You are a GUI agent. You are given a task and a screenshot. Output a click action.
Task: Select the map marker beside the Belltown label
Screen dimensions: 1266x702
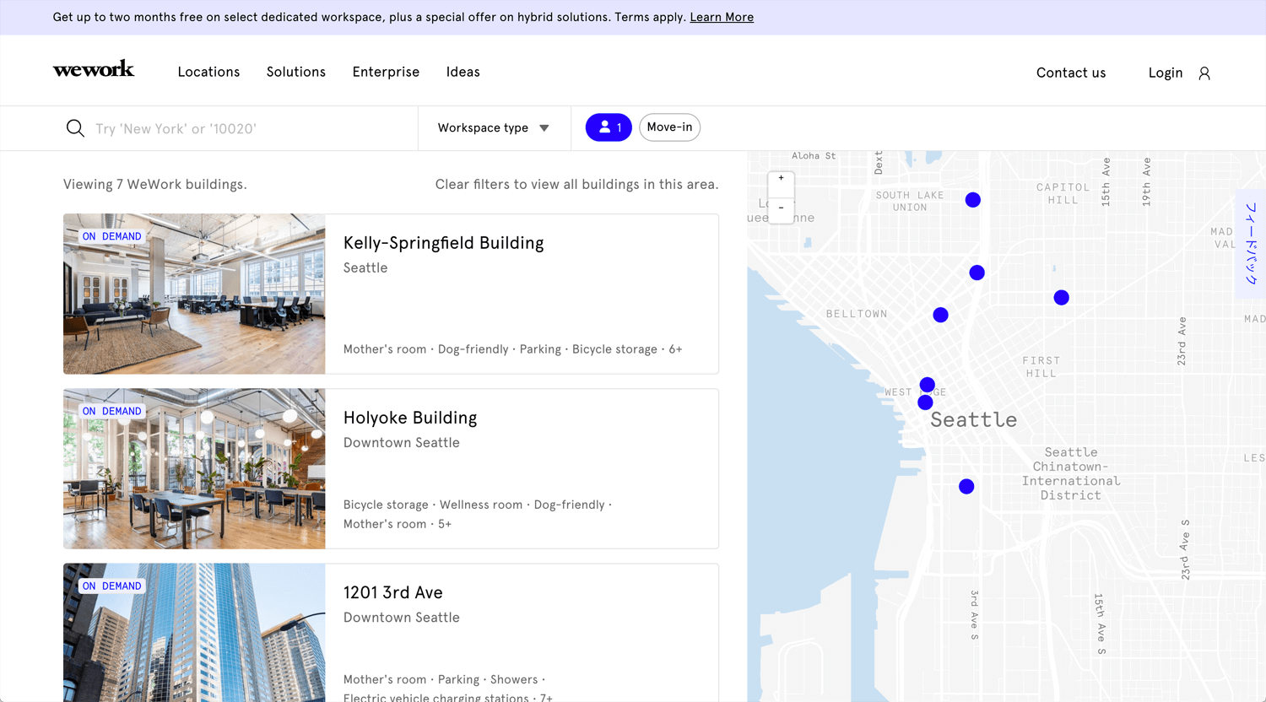941,315
